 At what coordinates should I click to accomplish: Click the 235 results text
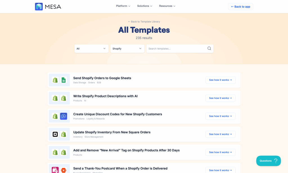tap(144, 38)
